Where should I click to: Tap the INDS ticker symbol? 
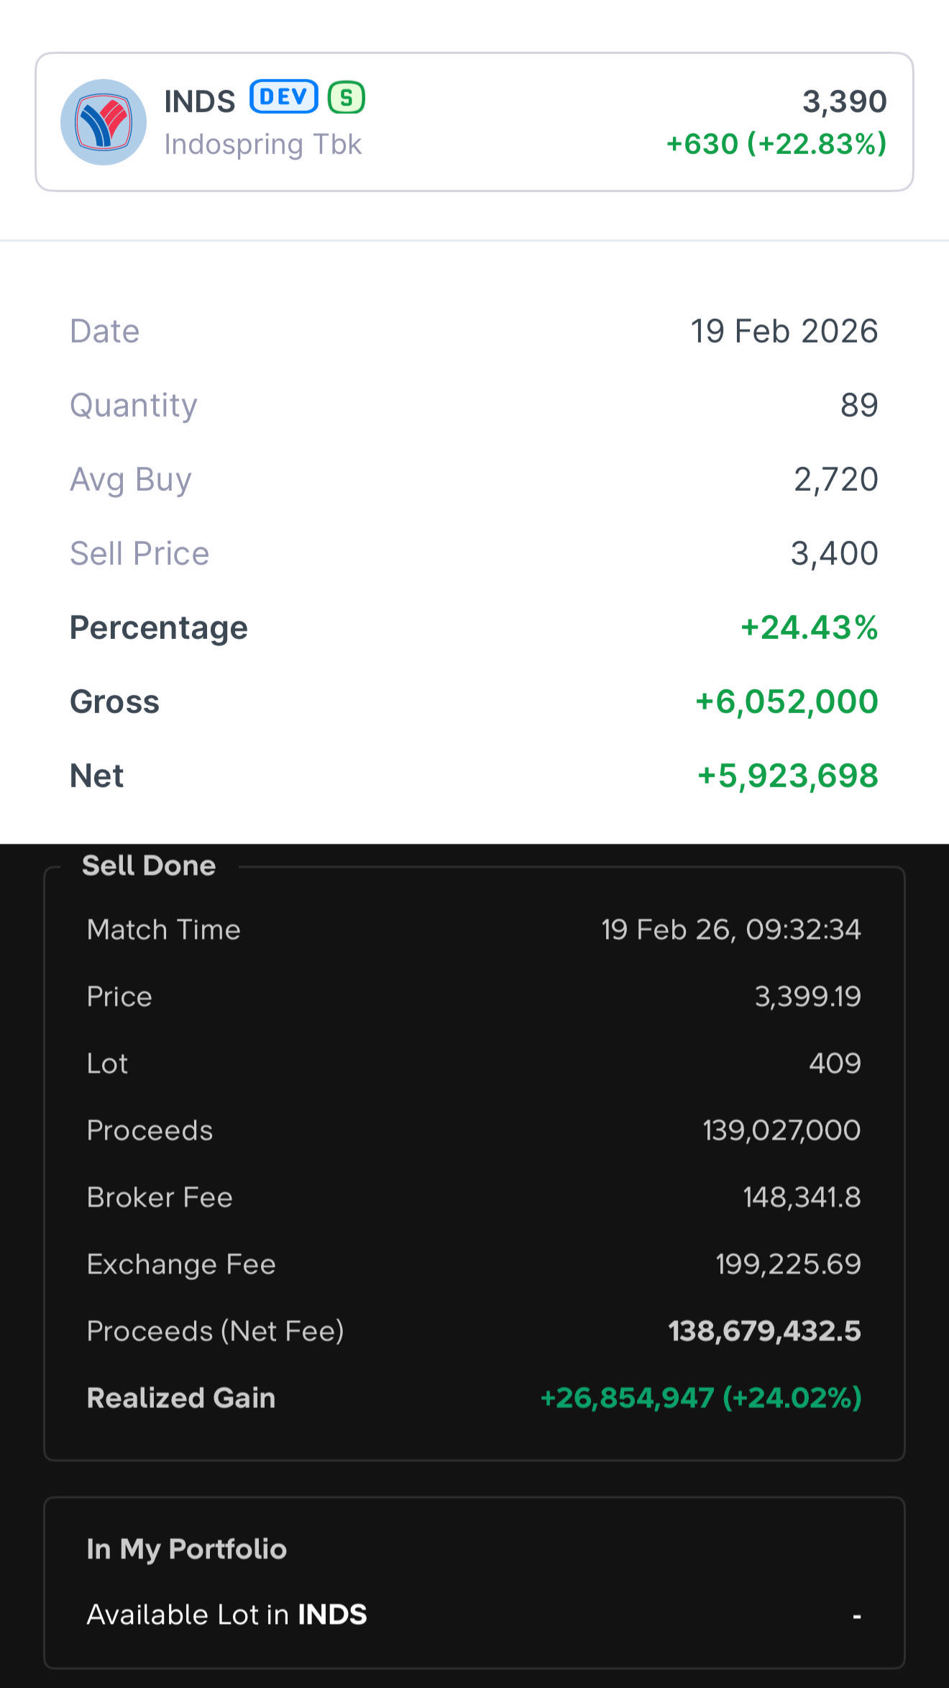(200, 101)
